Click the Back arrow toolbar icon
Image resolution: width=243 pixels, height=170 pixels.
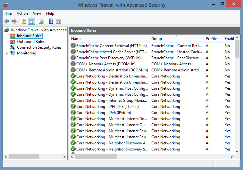7,21
